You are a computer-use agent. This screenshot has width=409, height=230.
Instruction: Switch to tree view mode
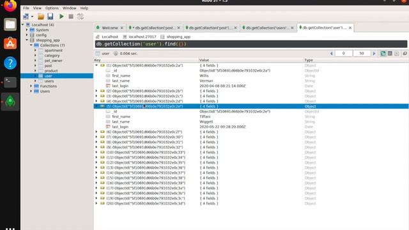[383, 54]
